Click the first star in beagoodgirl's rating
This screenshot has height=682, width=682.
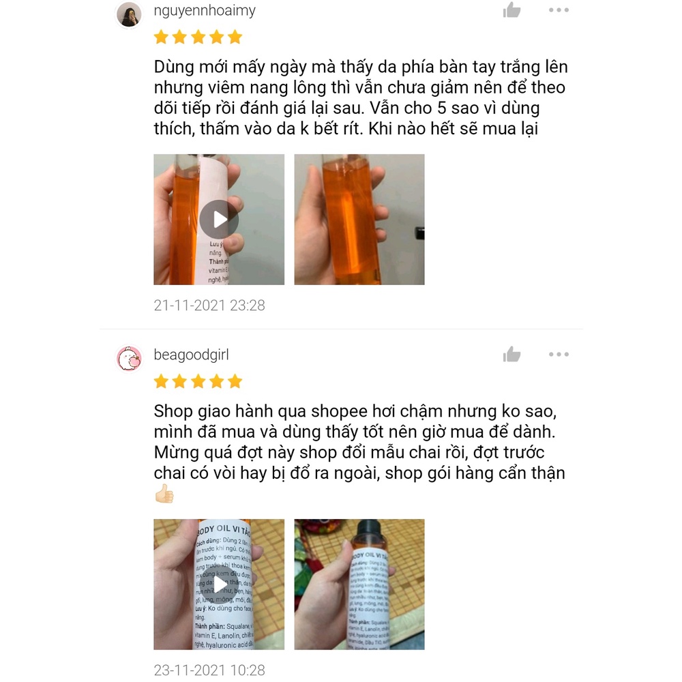click(162, 381)
